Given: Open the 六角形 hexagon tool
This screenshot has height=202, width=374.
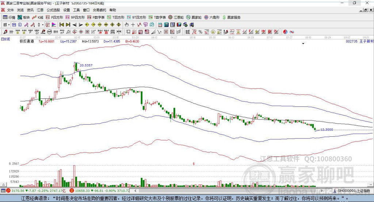Looking at the screenshot, I should [212, 18].
